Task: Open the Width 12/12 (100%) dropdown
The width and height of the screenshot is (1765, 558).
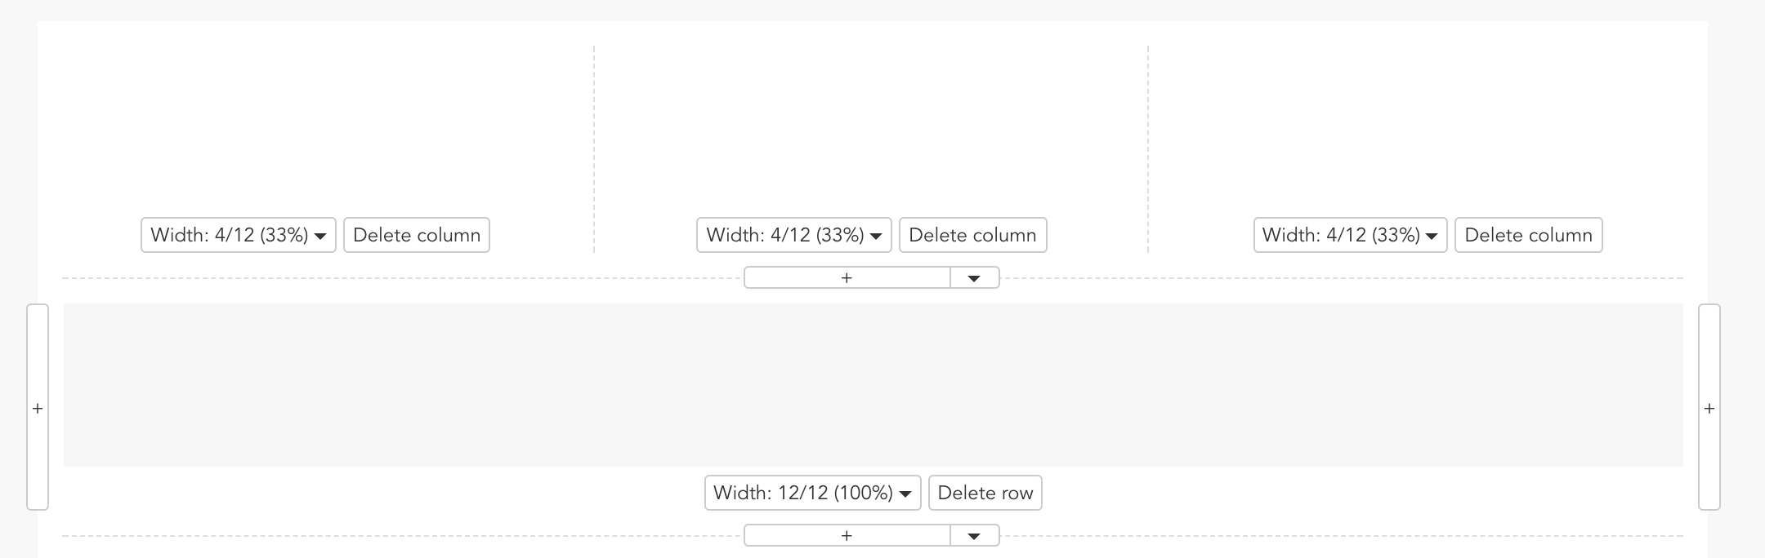Action: click(x=812, y=493)
